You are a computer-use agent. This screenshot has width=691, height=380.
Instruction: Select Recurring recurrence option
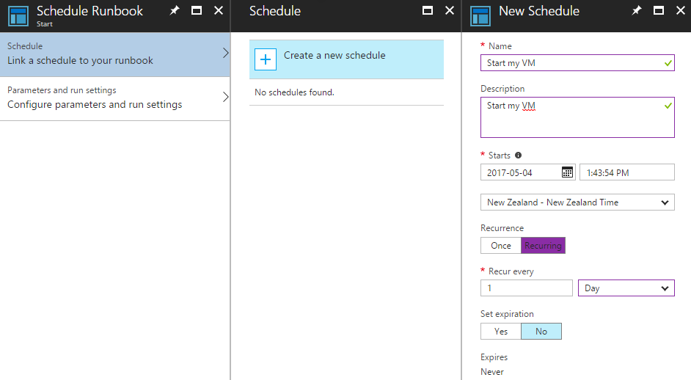(543, 246)
